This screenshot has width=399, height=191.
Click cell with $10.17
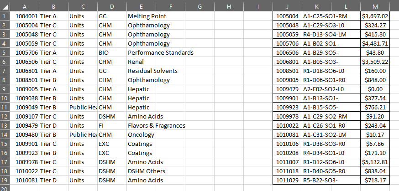[x=375, y=134]
